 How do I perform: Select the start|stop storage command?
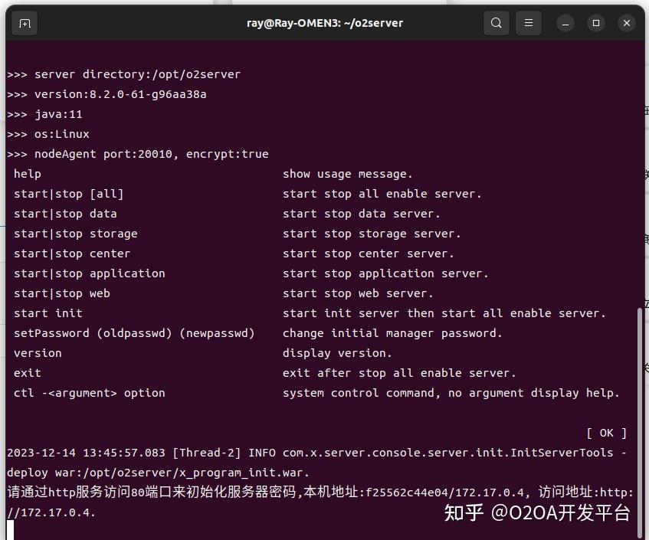(75, 233)
